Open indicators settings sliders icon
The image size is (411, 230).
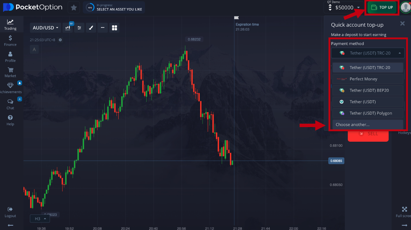coord(79,28)
